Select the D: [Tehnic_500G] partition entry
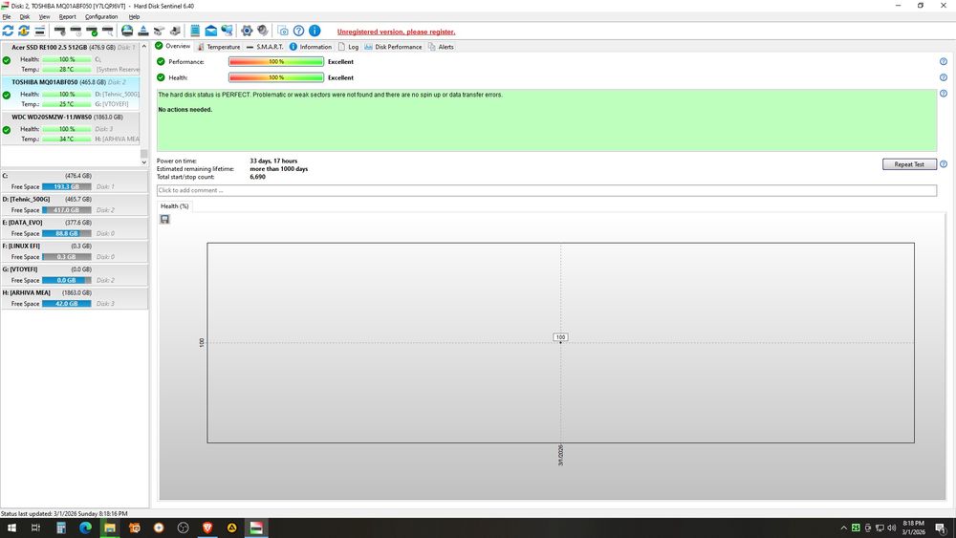Viewport: 956px width, 538px height. click(x=74, y=204)
